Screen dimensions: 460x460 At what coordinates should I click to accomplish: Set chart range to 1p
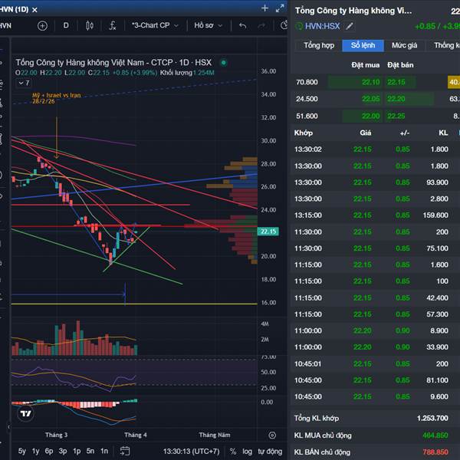tap(77, 451)
